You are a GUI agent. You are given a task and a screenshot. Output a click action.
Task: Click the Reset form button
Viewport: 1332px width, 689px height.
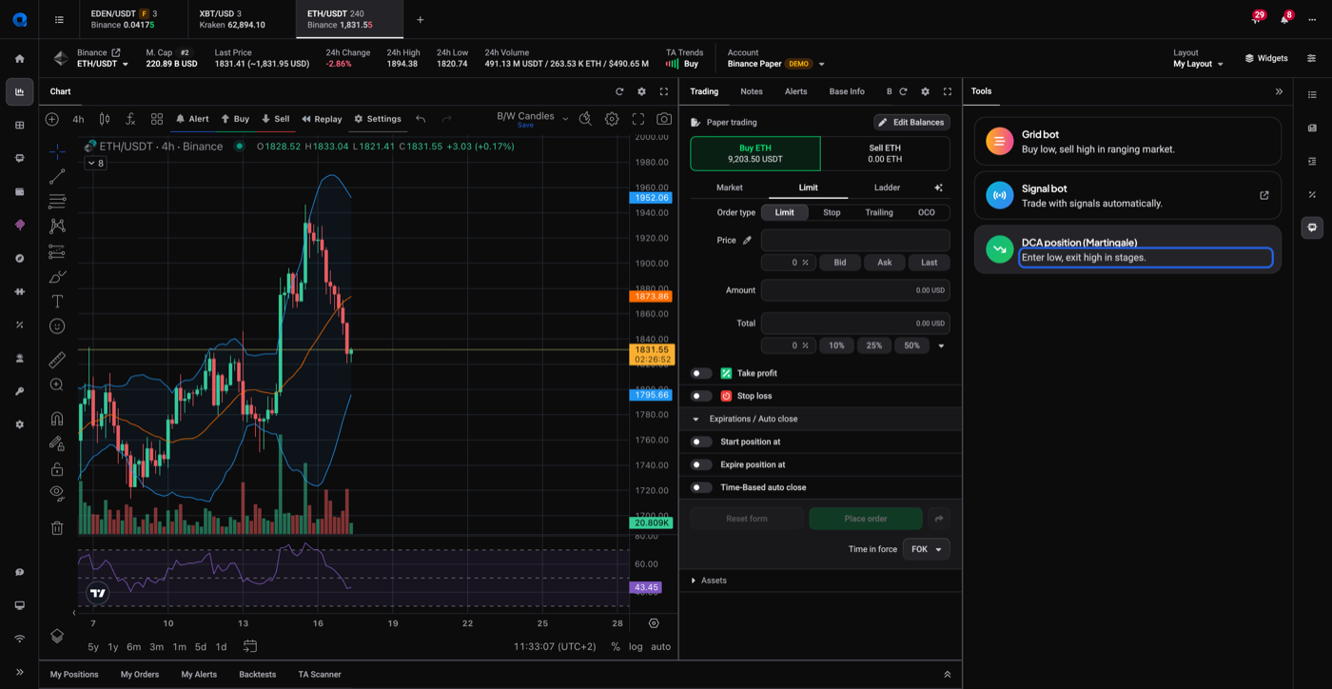coord(747,519)
